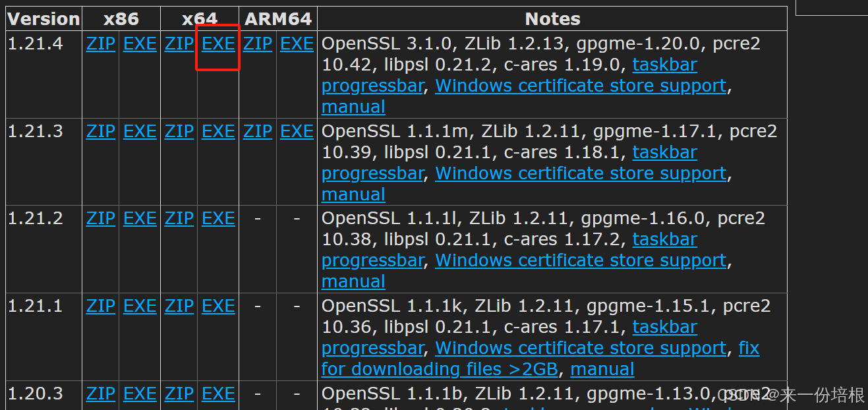The image size is (868, 410).
Task: Download the x86 EXE for version 1.21.2
Action: click(x=140, y=219)
